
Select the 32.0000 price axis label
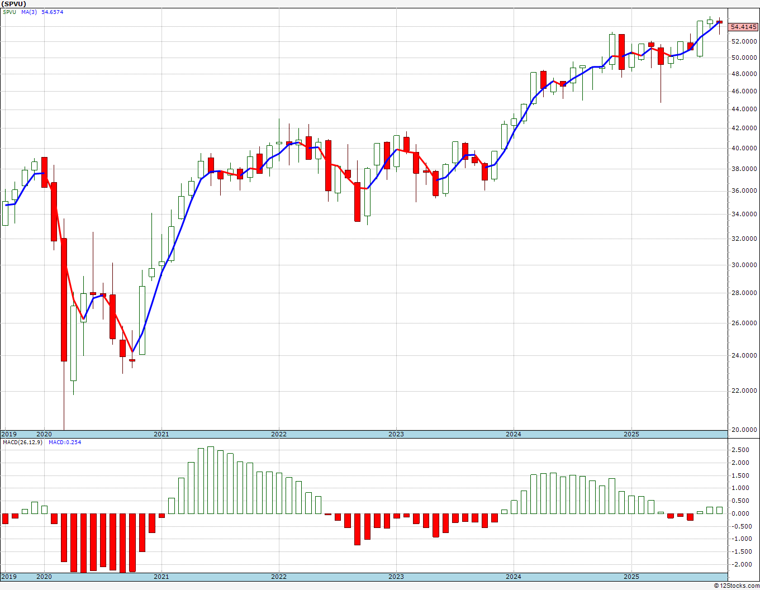pos(744,239)
